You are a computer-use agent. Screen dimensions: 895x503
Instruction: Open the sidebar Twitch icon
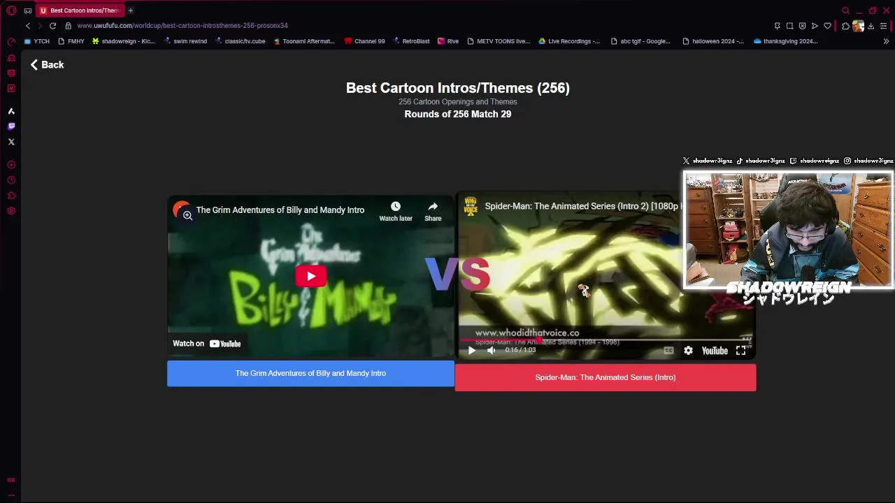(x=11, y=126)
